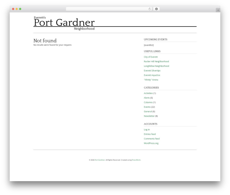
Task: Visit the WordPress.org link
Action: [x=151, y=143]
